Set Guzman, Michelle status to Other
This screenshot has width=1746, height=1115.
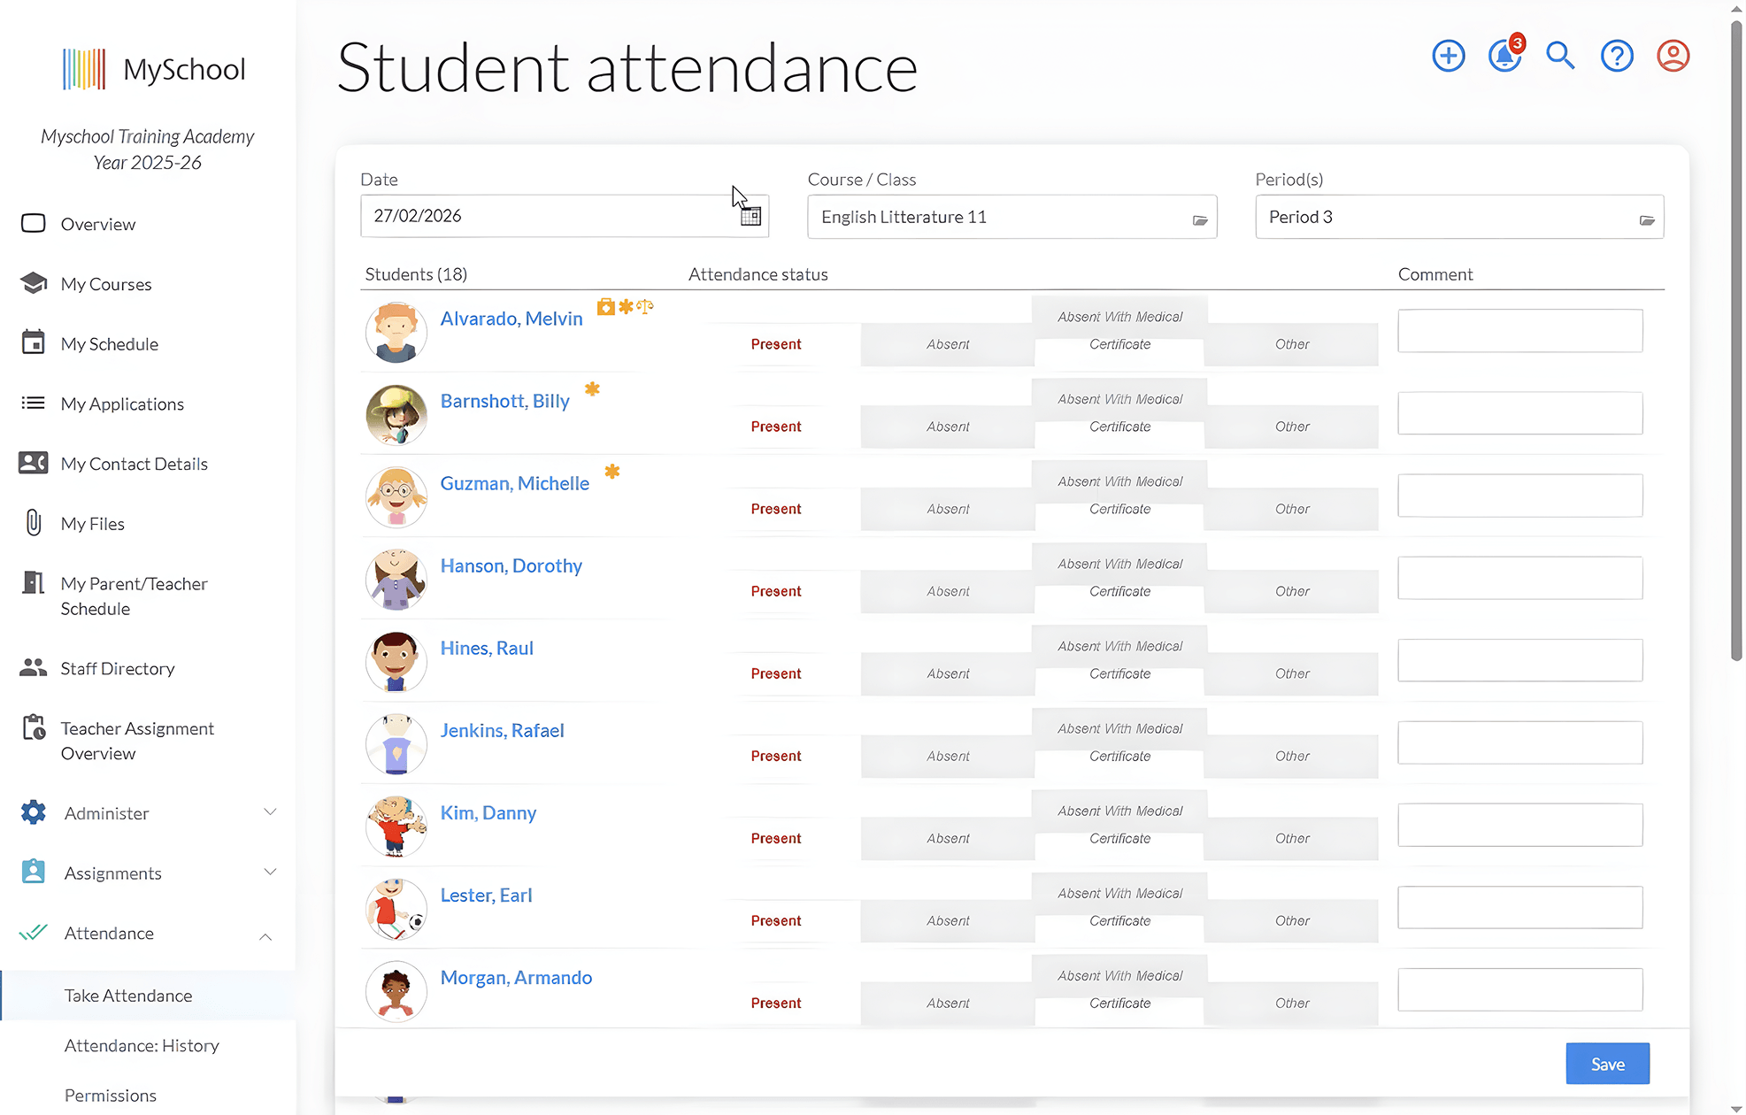click(x=1291, y=509)
